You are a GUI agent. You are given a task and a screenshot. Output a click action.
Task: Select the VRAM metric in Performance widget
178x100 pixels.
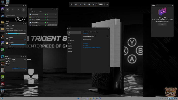[8, 62]
